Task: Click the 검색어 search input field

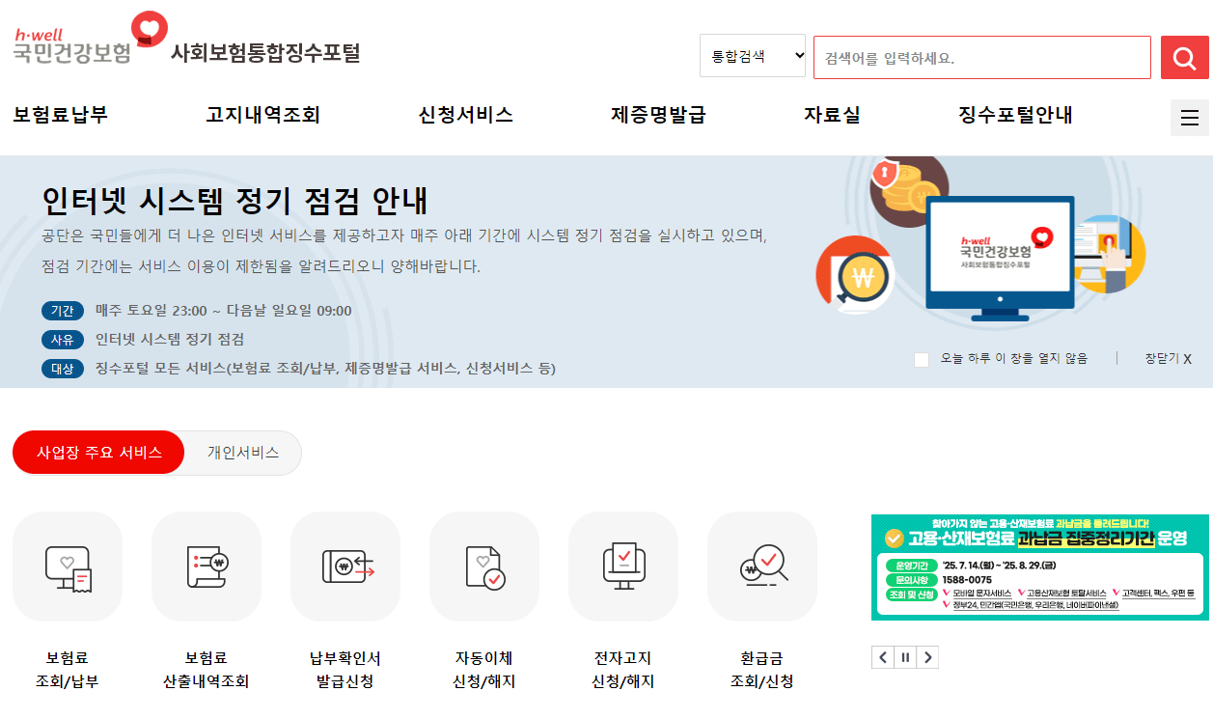Action: click(979, 57)
